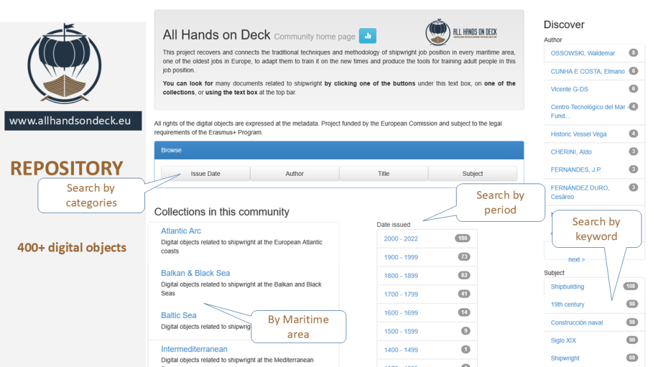Filter by date issued 2000 - 2022
653x367 pixels.
coord(401,238)
